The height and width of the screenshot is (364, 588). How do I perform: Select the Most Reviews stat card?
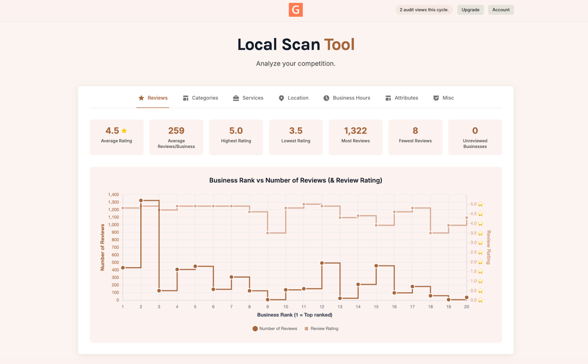click(x=355, y=137)
